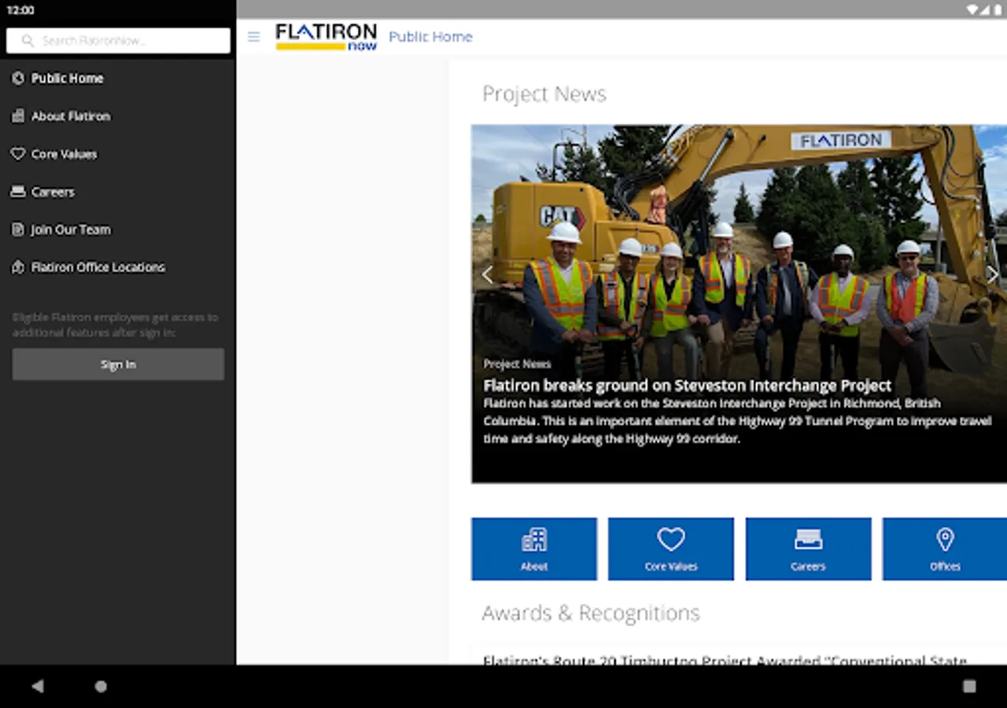
Task: Click the Core Values heart icon in sidebar
Action: [x=17, y=153]
